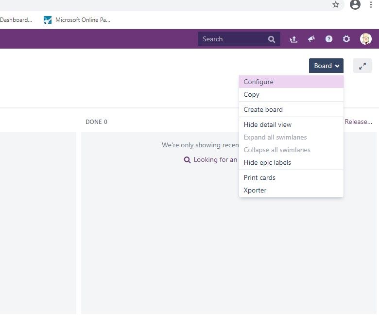Click the Looking for an issue link

[x=215, y=159]
